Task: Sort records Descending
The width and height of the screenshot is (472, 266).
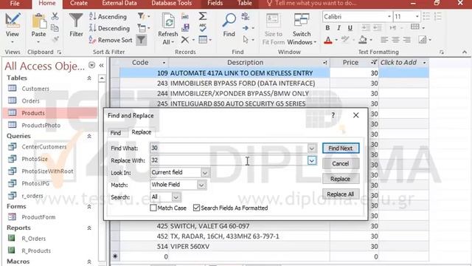Action: pos(109,28)
